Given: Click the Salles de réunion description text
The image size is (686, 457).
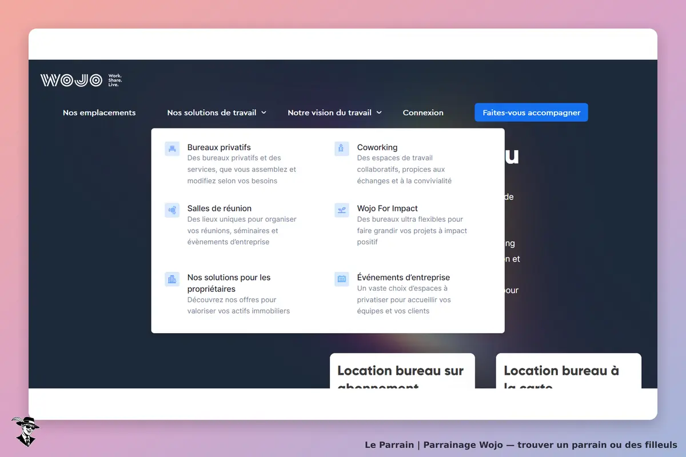Looking at the screenshot, I should 242,230.
